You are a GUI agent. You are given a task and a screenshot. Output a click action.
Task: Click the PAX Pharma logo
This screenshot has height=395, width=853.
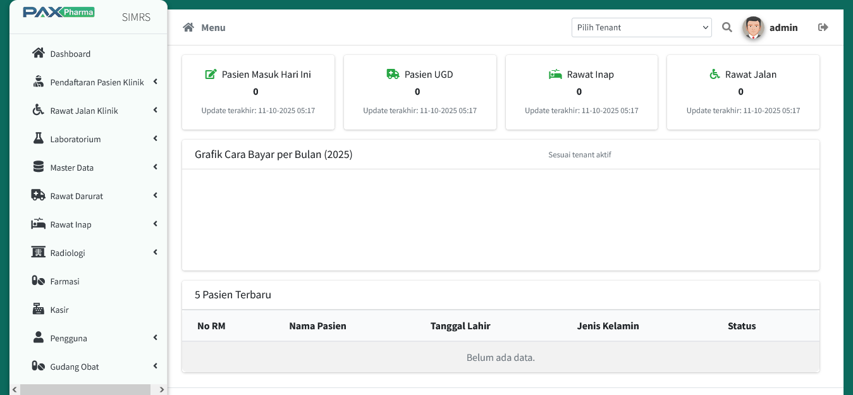58,12
